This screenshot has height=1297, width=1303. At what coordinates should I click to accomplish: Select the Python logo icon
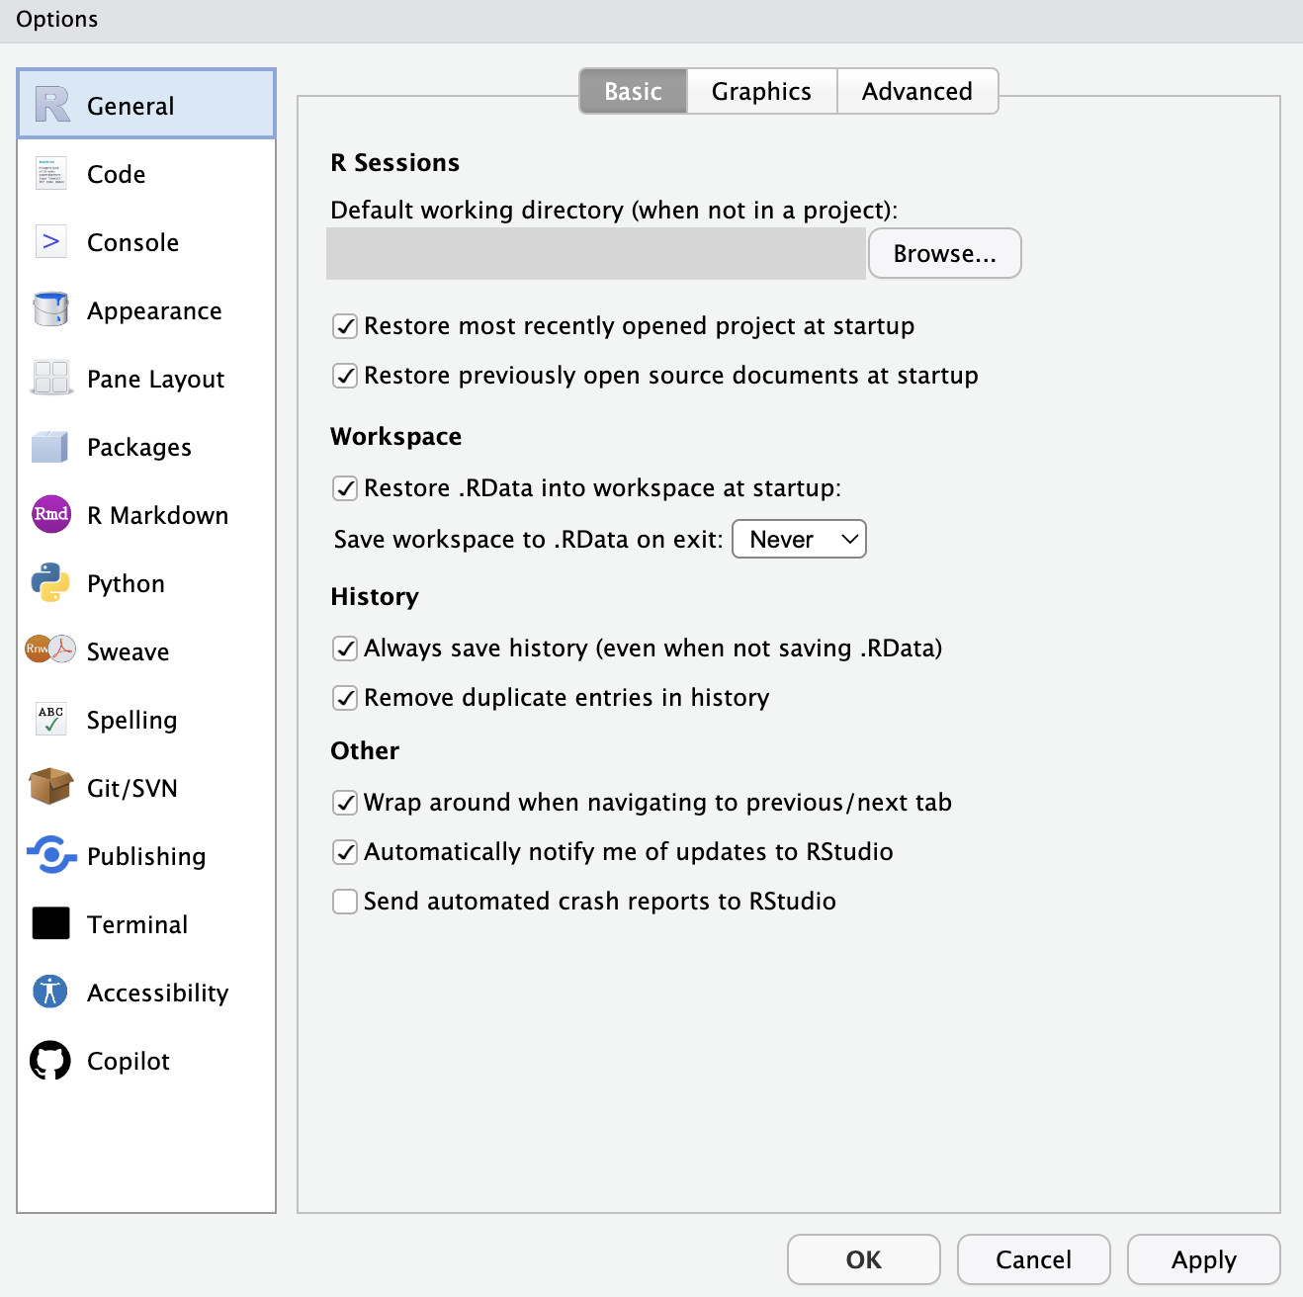[x=50, y=583]
